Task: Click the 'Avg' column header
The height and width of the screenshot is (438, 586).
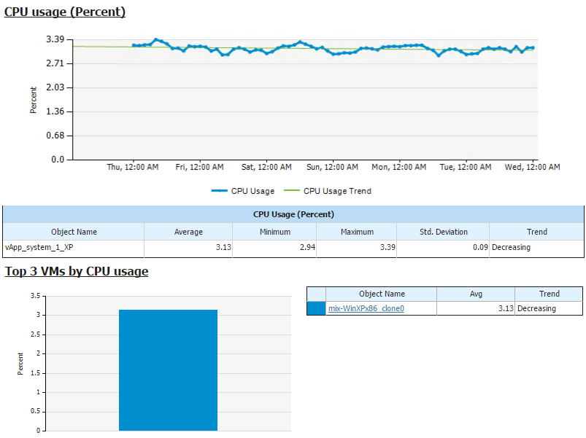Action: pos(476,294)
